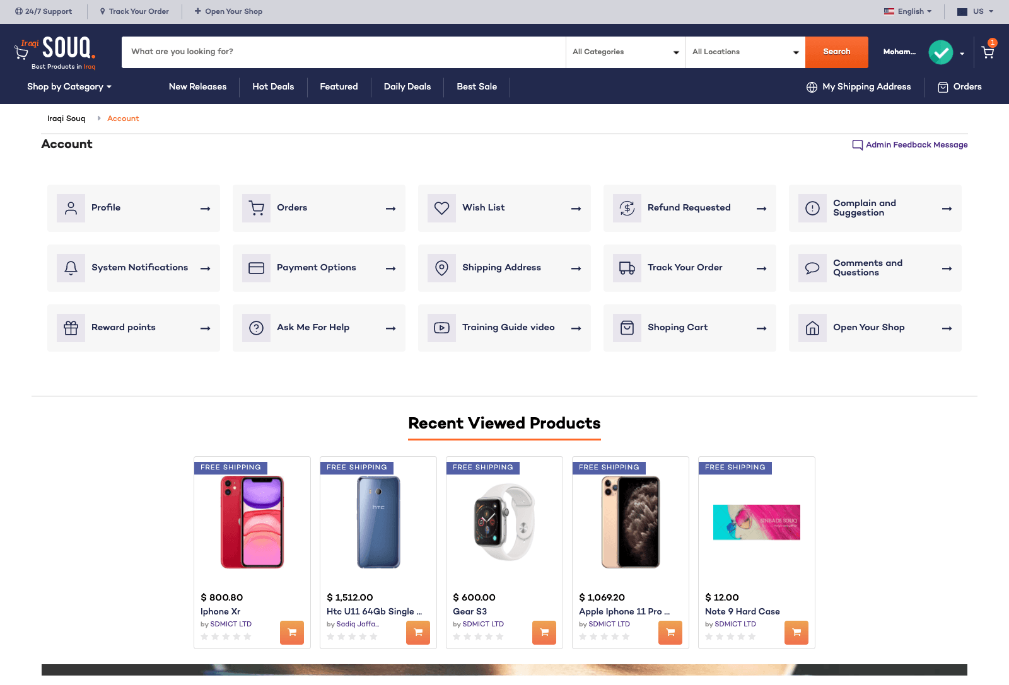1009x685 pixels.
Task: Click Track Your Order in top bar
Action: [x=134, y=11]
